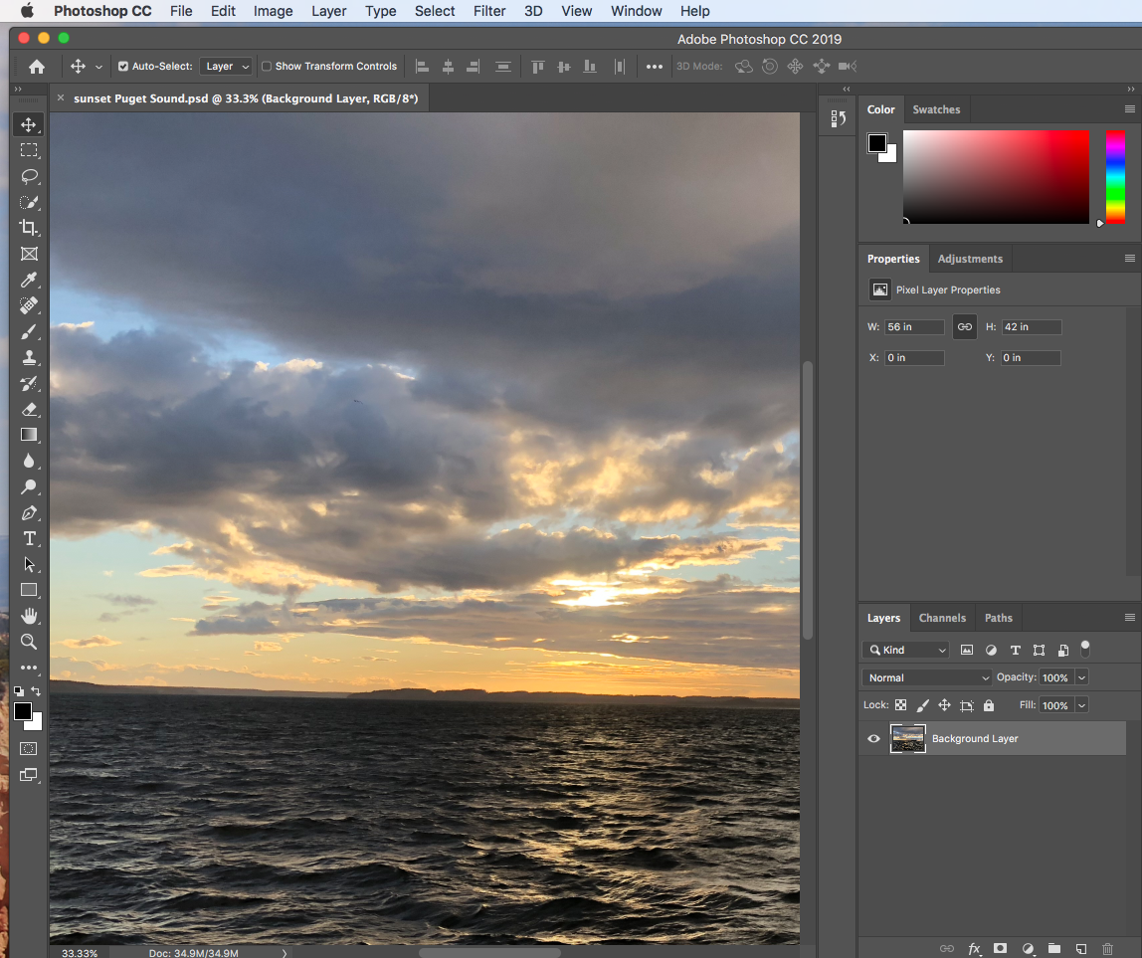The image size is (1142, 958).
Task: Click the hue spectrum strip in Color panel
Action: tap(1115, 176)
